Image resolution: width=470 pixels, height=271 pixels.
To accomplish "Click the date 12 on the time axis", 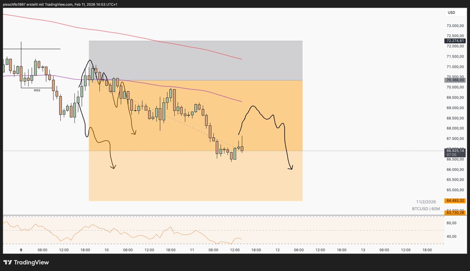I will [x=277, y=250].
